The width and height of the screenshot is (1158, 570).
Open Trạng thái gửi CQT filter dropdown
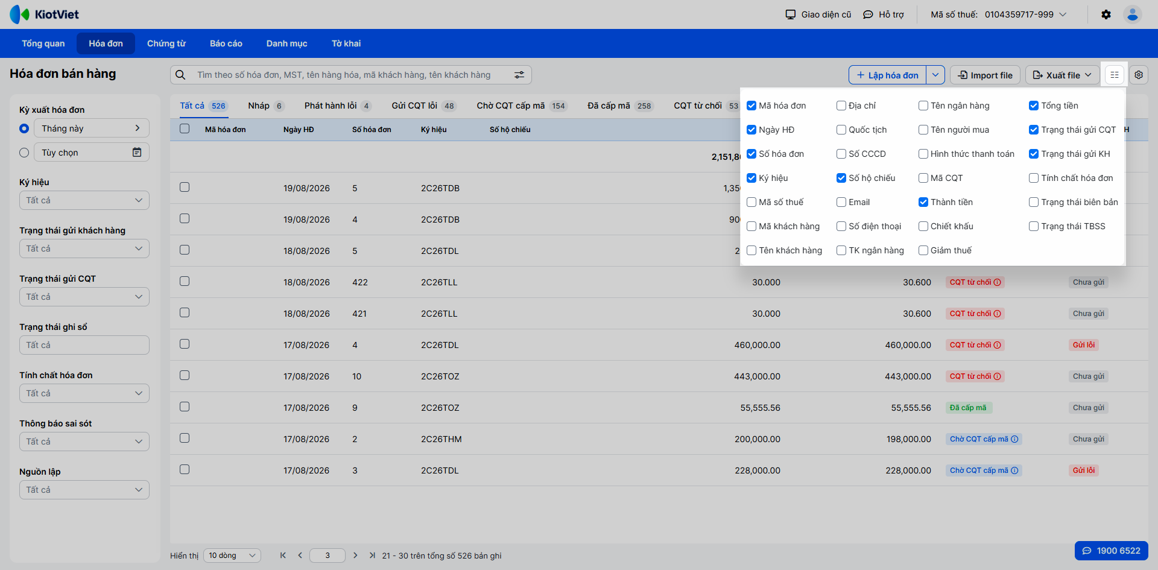pos(84,297)
